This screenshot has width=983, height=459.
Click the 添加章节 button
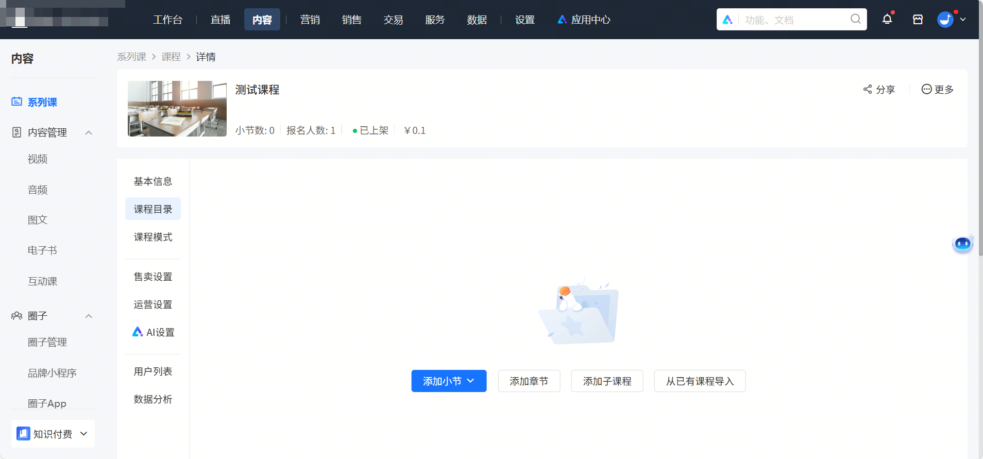tap(529, 381)
